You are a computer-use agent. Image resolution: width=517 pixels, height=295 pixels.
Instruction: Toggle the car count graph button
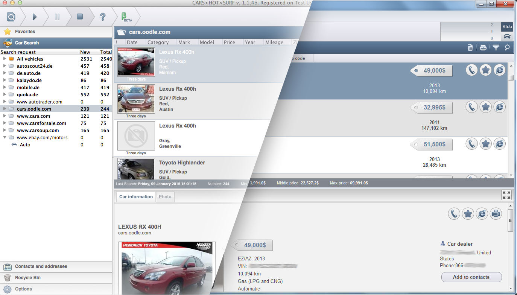click(x=507, y=36)
